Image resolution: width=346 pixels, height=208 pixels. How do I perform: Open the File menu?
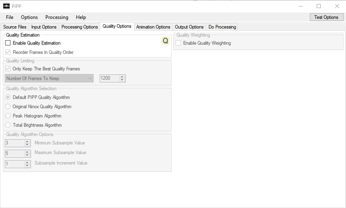tap(10, 17)
